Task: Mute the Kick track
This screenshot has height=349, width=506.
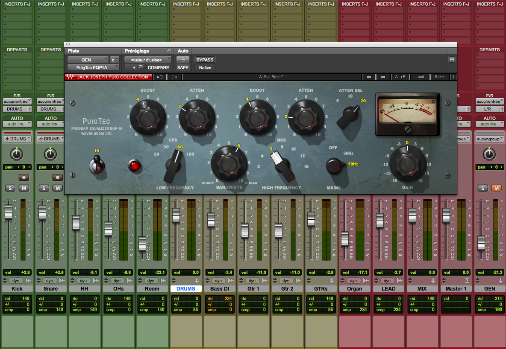Action: click(24, 188)
